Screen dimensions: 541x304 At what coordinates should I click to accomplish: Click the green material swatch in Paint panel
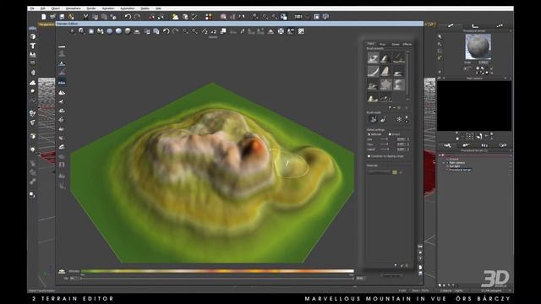(395, 171)
